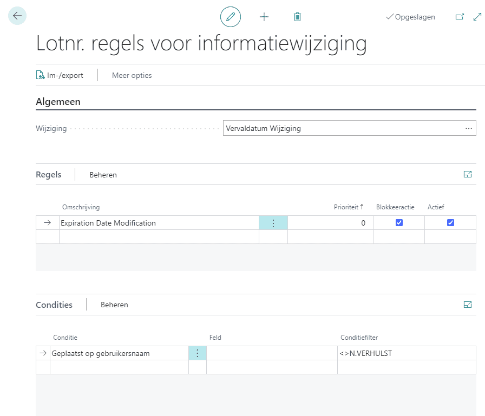Click the trash delete icon

297,17
